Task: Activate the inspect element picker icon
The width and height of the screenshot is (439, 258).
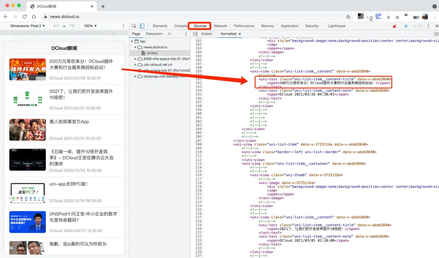Action: point(134,26)
